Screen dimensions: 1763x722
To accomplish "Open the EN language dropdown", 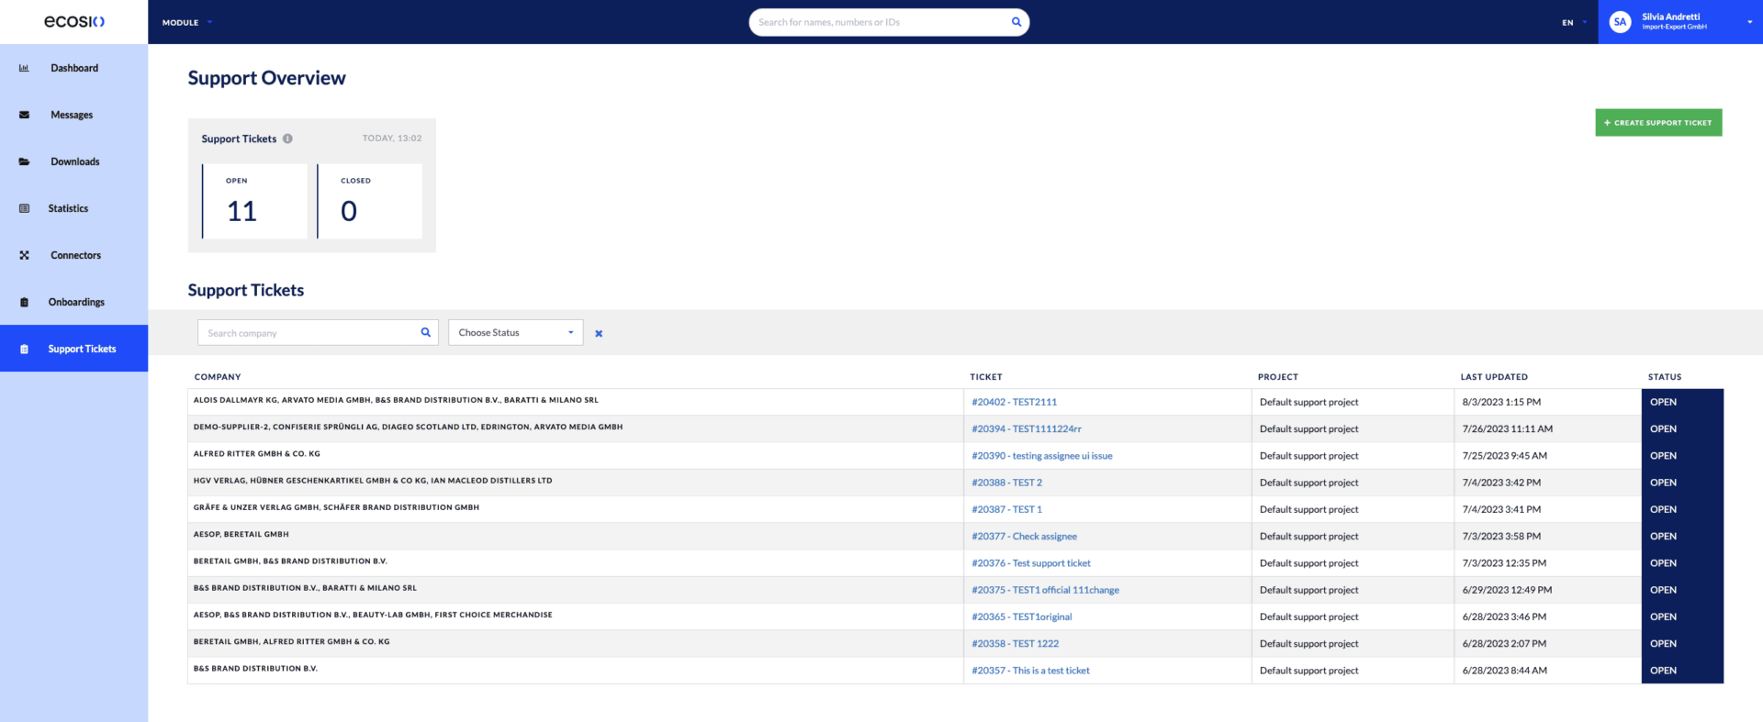I will (1574, 22).
